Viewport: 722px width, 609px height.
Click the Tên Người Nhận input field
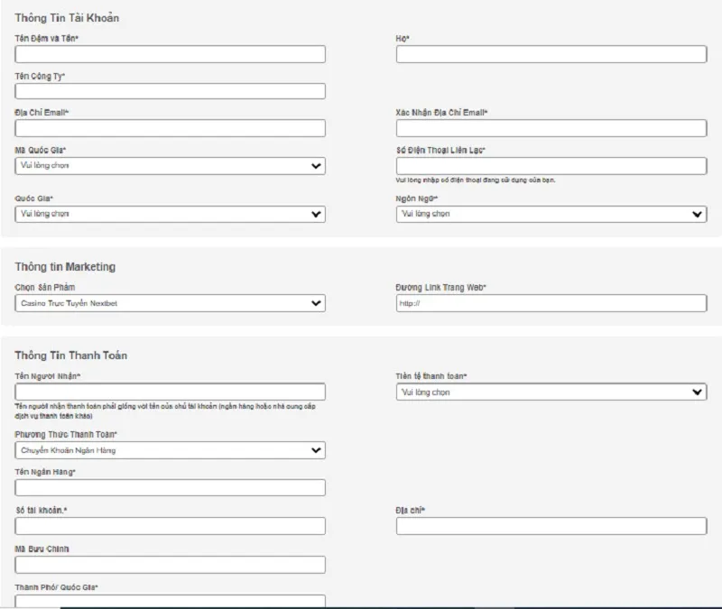click(170, 392)
